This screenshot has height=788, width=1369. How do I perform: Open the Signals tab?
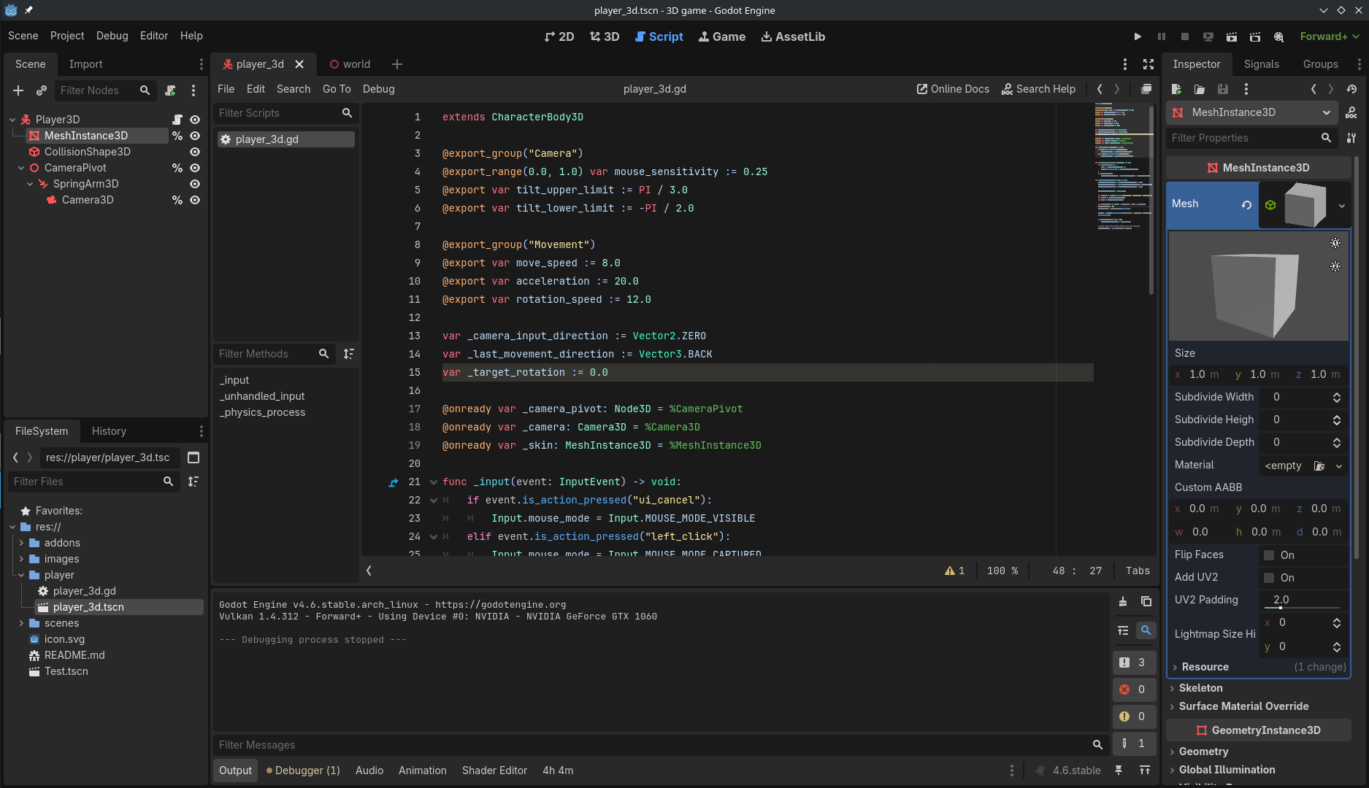1261,64
